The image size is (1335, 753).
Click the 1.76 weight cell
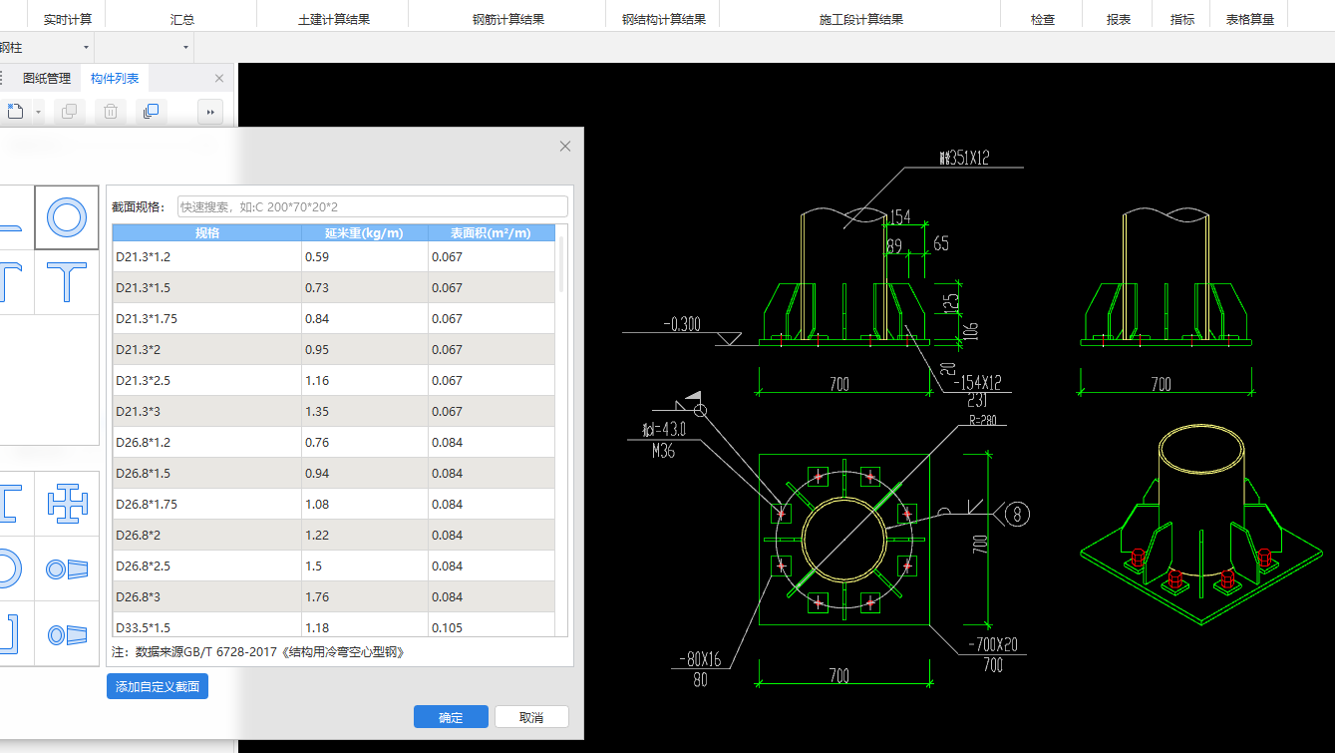[365, 596]
